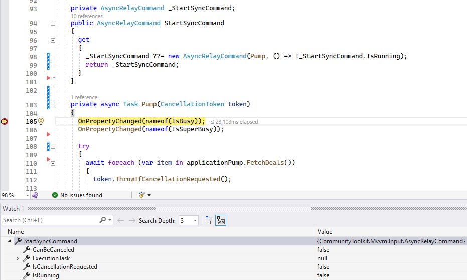Open the '1 reference' CodeLens link
This screenshot has height=280, width=467.
click(84, 97)
